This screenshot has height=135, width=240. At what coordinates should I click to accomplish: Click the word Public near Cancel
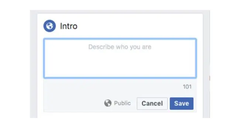[x=122, y=103]
